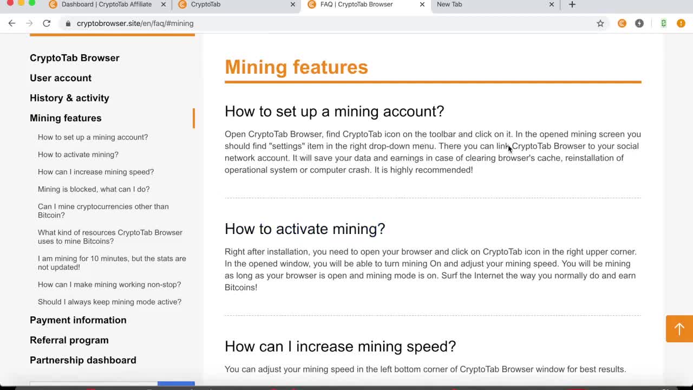693x390 pixels.
Task: Click 'How to activate mining?' main heading
Action: pyautogui.click(x=305, y=229)
